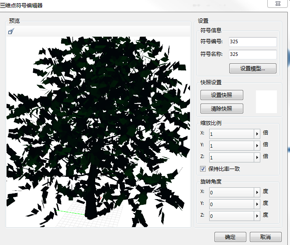290x245 pixels.
Task: Click the 设置快照 button
Action: pyautogui.click(x=221, y=95)
